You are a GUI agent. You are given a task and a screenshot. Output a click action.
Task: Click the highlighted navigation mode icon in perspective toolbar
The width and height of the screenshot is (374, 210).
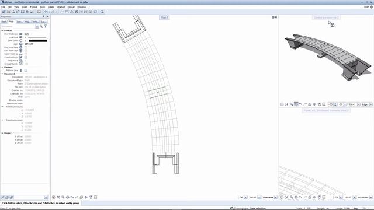click(296, 104)
